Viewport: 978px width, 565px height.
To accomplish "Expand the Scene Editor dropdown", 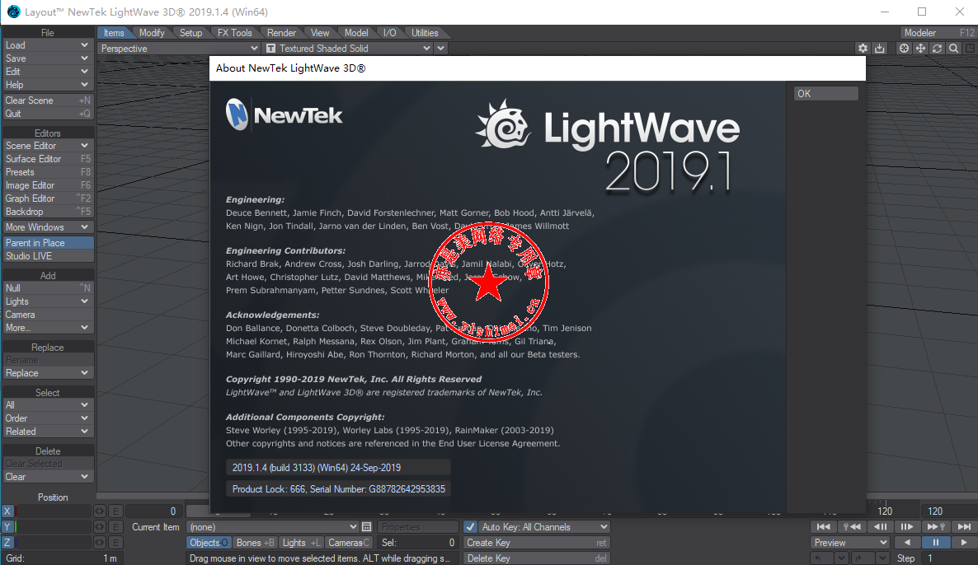I will coord(48,146).
